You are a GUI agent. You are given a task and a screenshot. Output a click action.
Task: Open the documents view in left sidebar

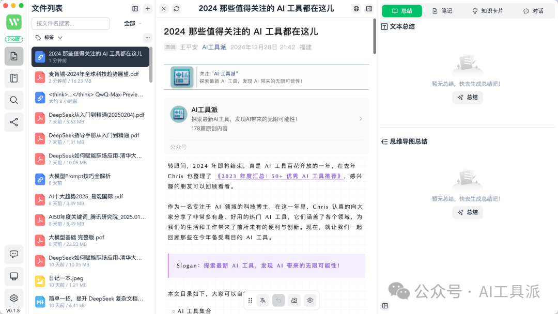point(14,56)
